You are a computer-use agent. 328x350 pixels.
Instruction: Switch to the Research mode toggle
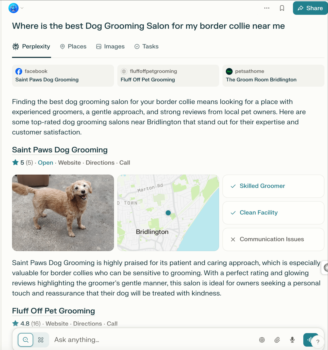point(41,340)
